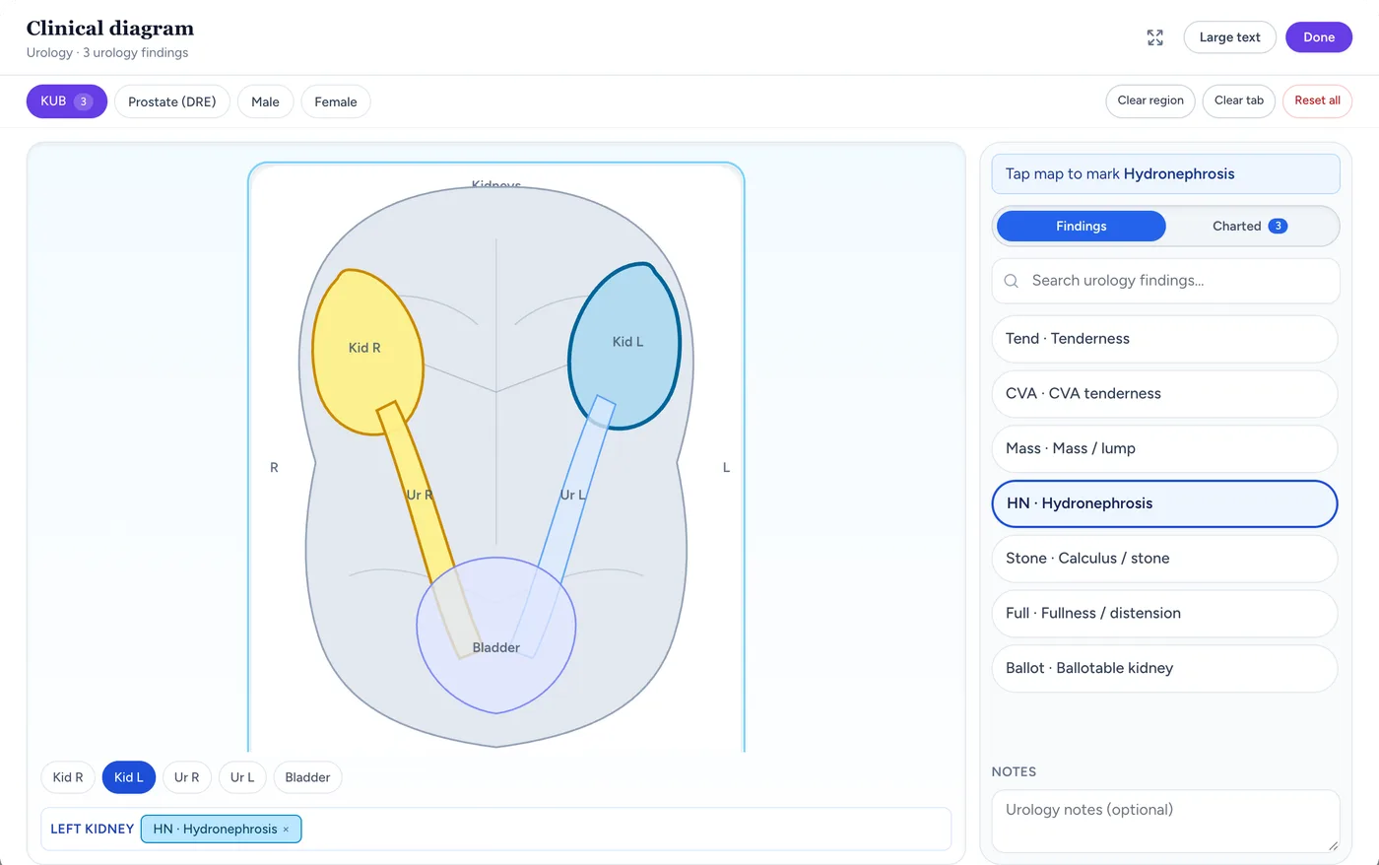This screenshot has height=865, width=1379.
Task: Click the search magnifier icon
Action: pyautogui.click(x=1011, y=281)
